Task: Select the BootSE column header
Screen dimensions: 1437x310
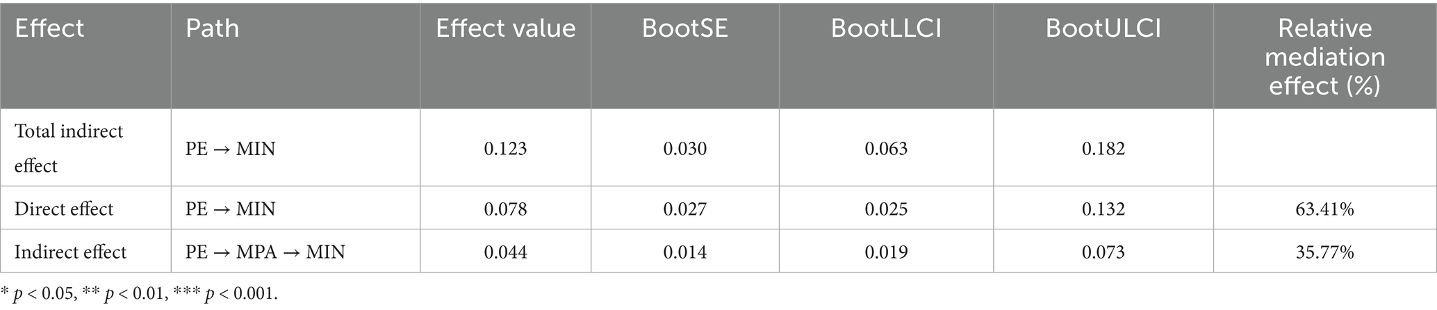Action: 684,28
